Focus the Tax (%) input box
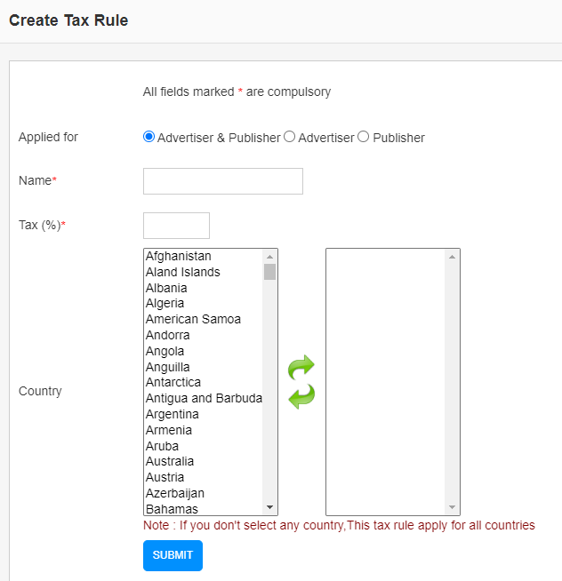 tap(176, 226)
